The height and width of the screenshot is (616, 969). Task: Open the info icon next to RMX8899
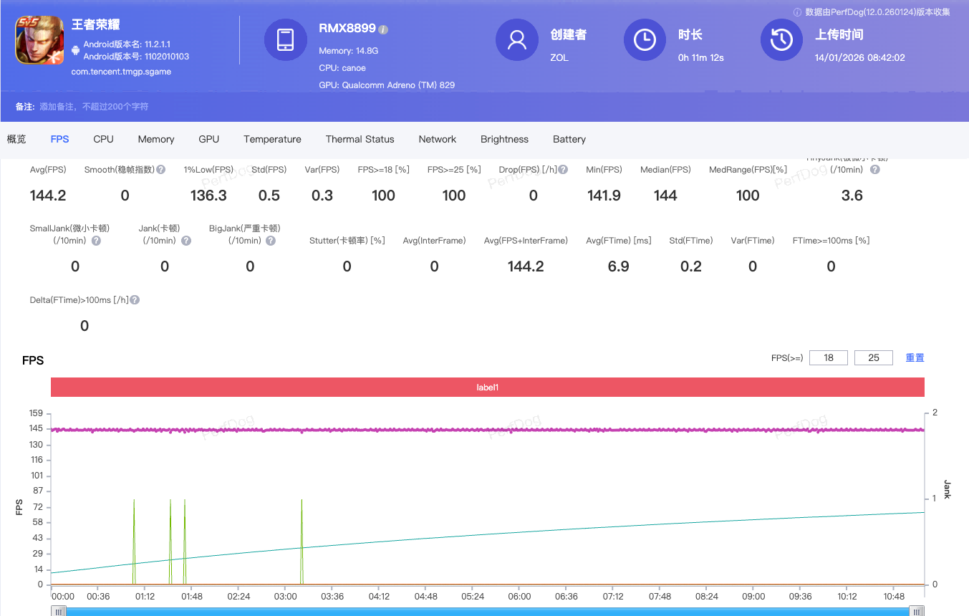[x=384, y=28]
